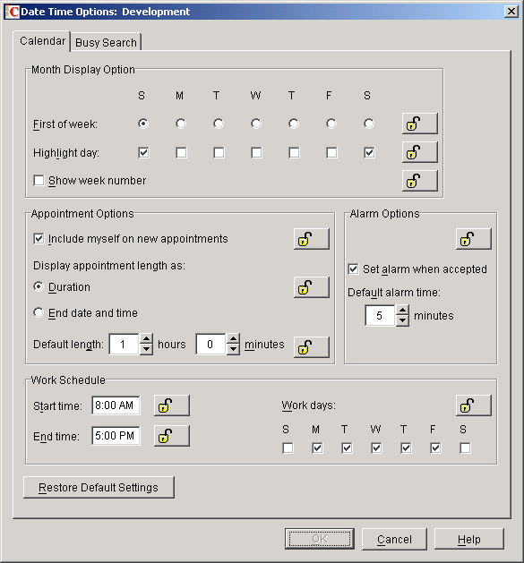Check Wednesday highlight day checkbox
The height and width of the screenshot is (563, 524).
(256, 152)
